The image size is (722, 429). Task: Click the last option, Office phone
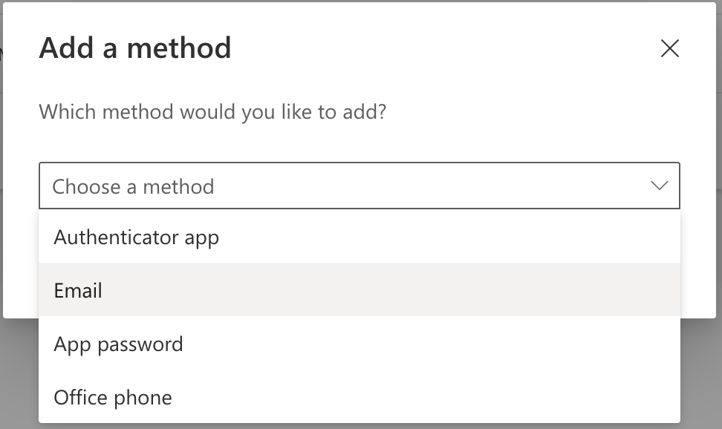coord(113,397)
